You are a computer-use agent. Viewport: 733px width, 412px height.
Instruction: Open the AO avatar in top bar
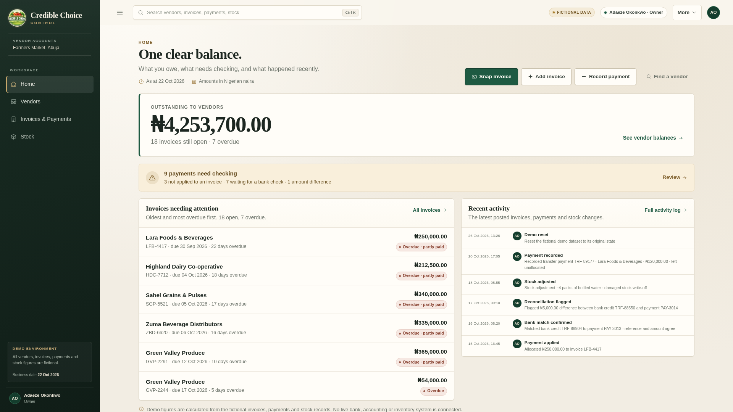(713, 13)
